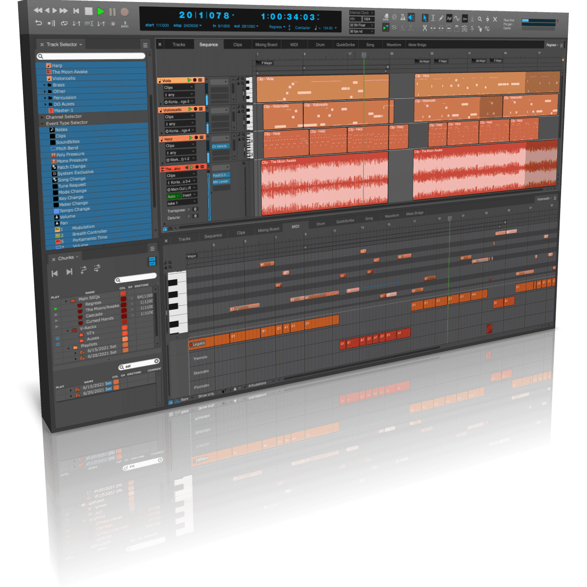
Task: Click the Undo curved arrow icon
Action: [39, 23]
